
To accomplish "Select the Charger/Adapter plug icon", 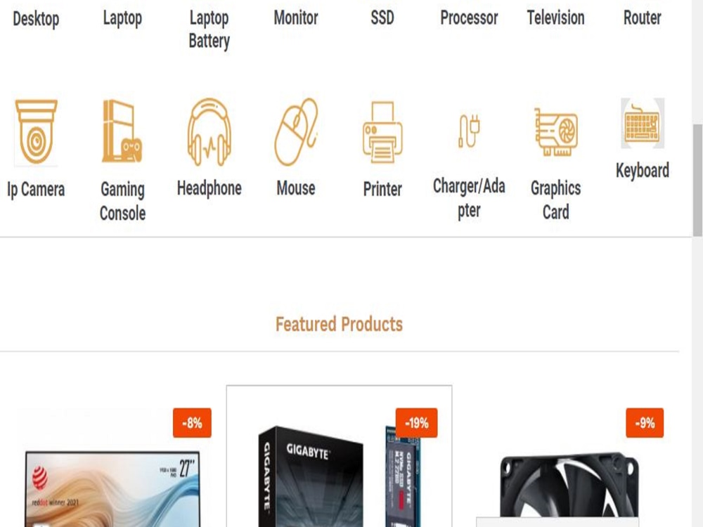I will 469,131.
